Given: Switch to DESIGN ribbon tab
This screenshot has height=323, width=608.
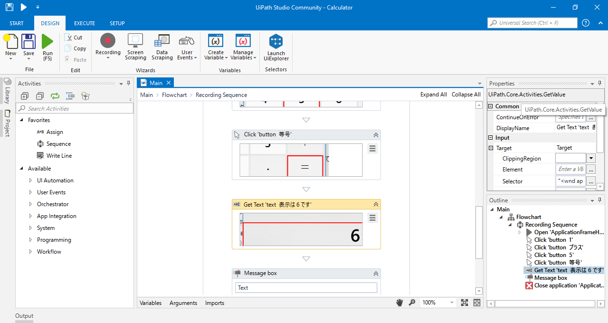Looking at the screenshot, I should tap(50, 23).
